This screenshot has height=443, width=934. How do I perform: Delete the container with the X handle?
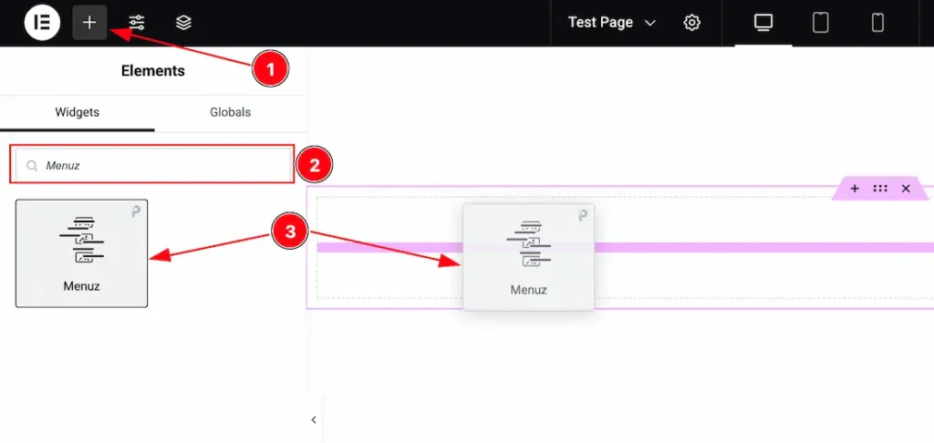click(x=906, y=189)
